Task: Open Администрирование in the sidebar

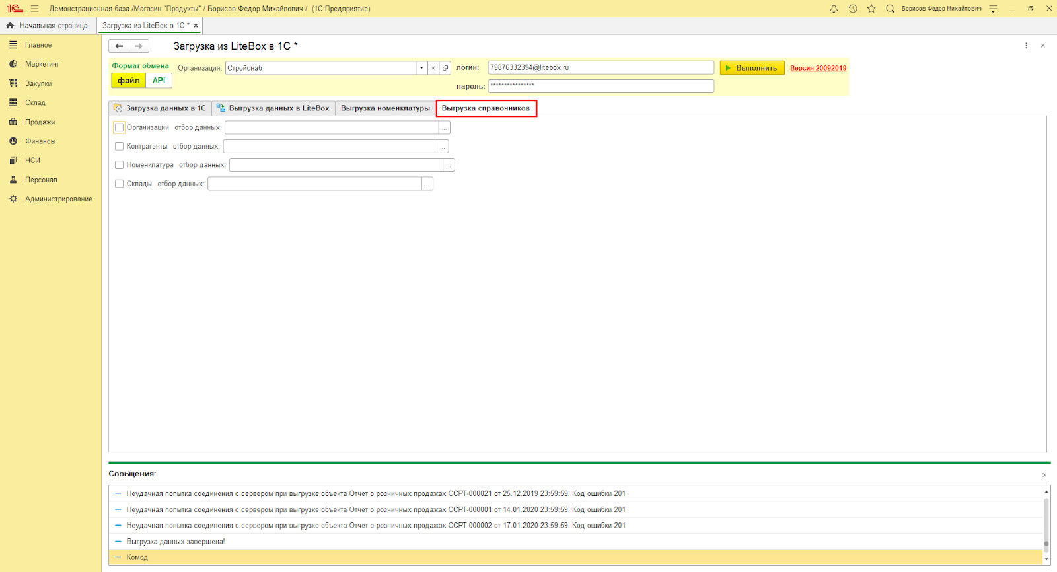Action: pyautogui.click(x=59, y=199)
